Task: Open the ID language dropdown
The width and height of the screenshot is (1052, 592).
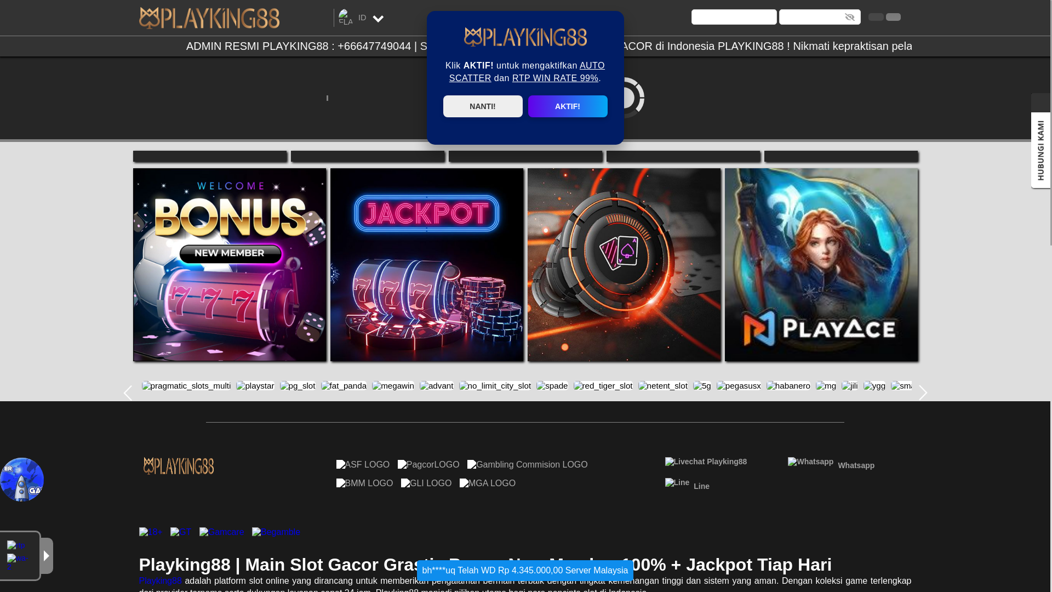Action: (362, 18)
